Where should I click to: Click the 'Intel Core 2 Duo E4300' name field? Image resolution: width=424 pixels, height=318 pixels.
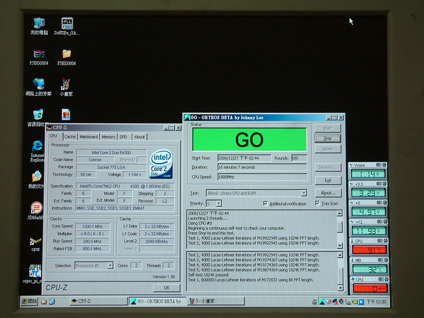click(111, 153)
